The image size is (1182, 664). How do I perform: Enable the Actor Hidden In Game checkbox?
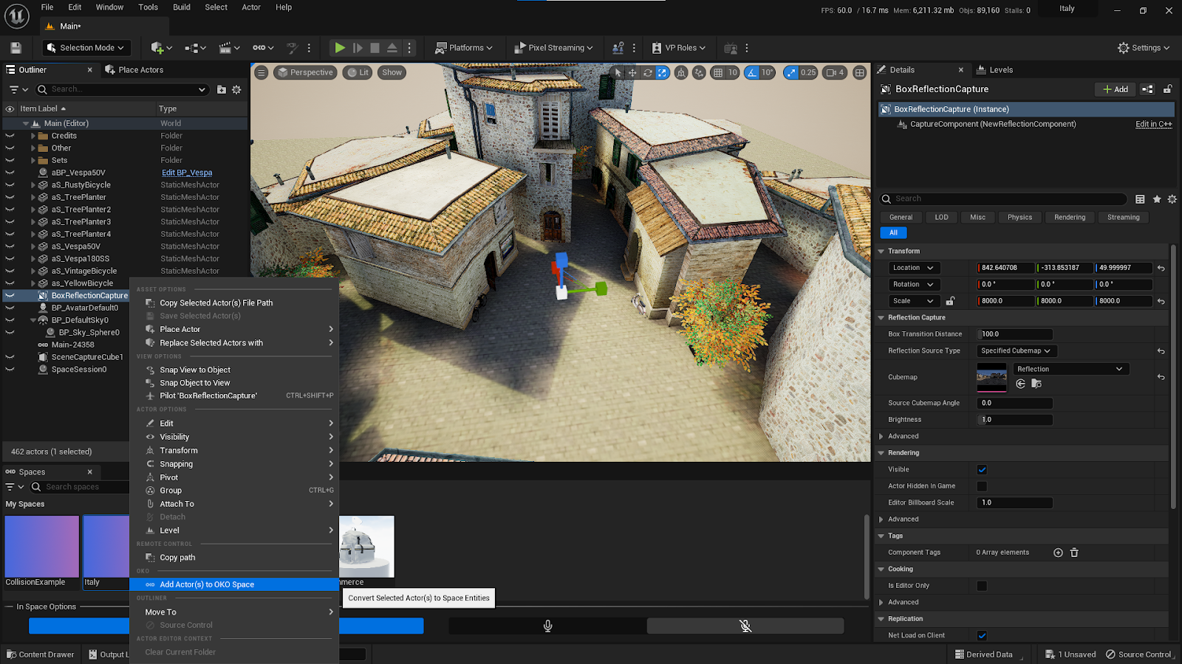tap(982, 486)
